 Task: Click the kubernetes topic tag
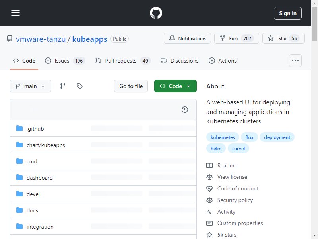pyautogui.click(x=223, y=137)
